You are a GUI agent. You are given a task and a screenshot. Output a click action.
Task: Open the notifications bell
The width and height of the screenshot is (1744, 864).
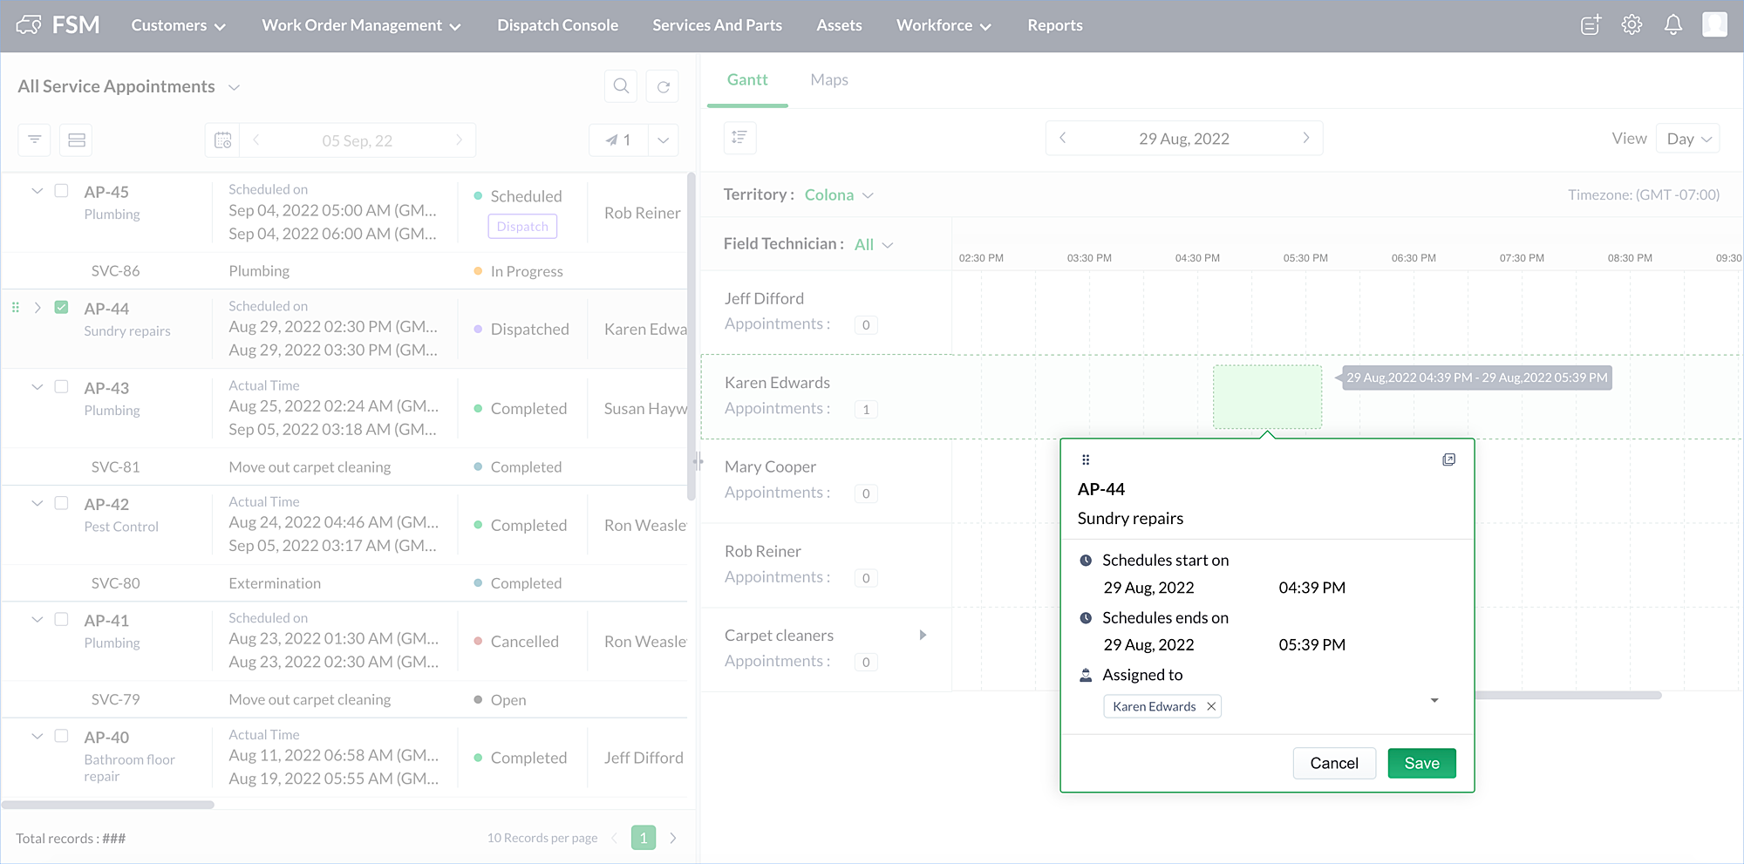(x=1672, y=25)
